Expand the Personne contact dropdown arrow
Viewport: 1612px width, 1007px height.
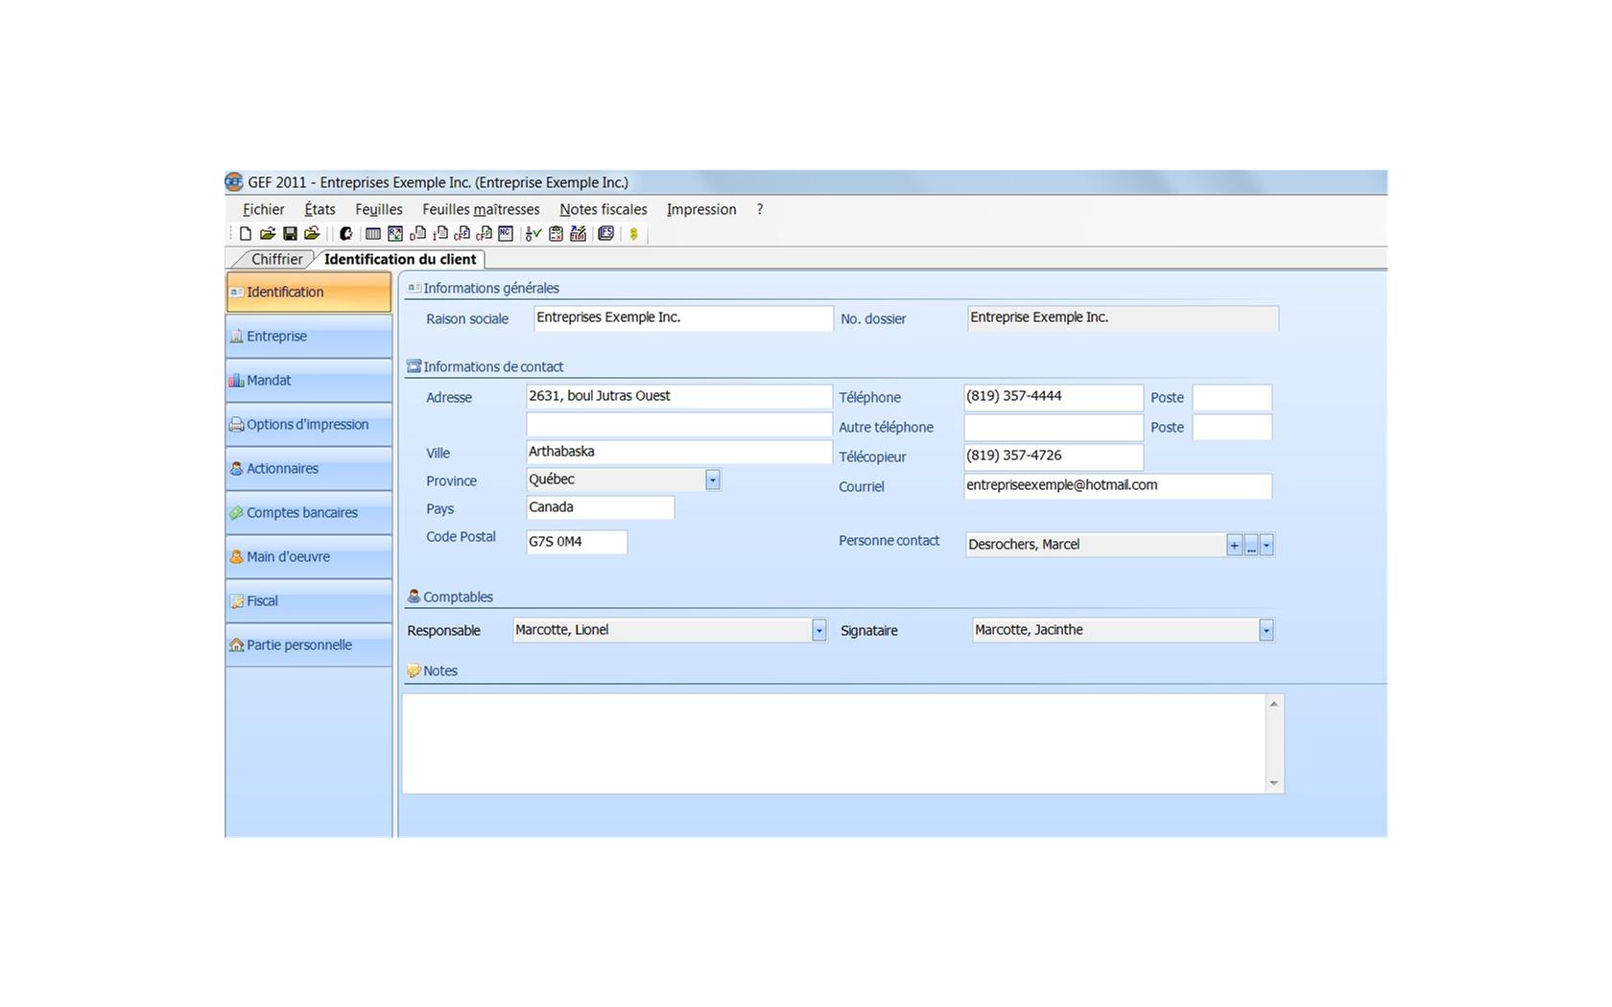coord(1267,545)
